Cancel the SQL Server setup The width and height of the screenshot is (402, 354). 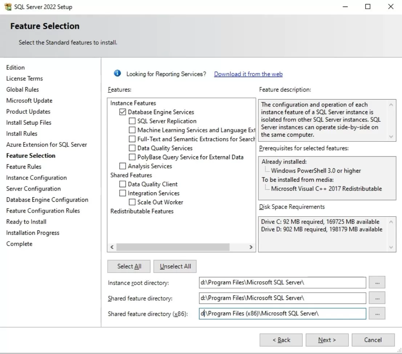[373, 340]
